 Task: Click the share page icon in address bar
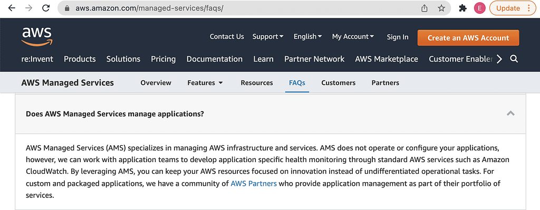click(x=425, y=8)
